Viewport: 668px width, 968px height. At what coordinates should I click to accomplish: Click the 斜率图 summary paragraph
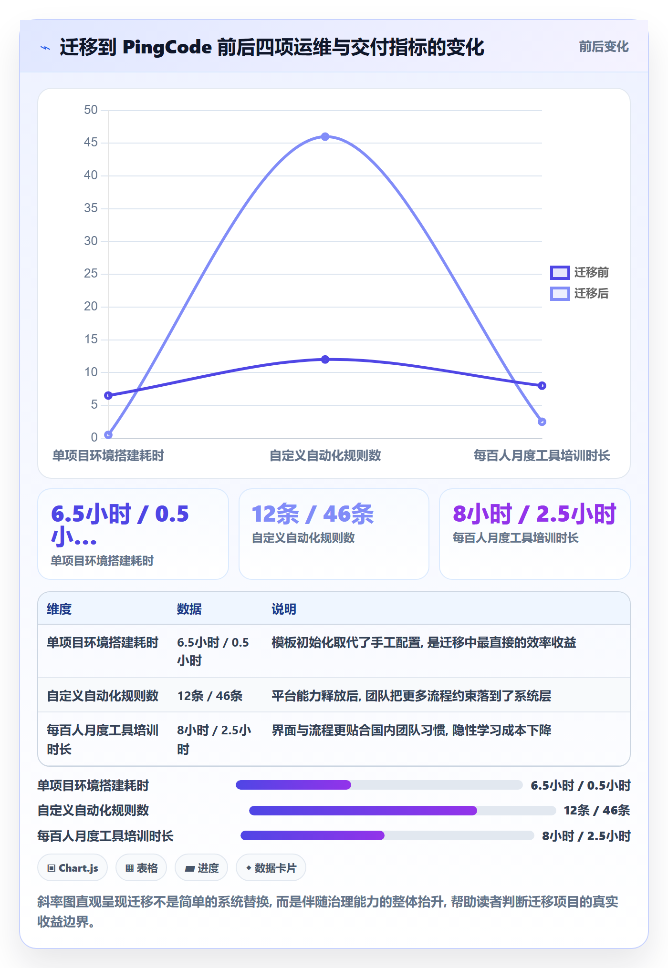pyautogui.click(x=328, y=911)
